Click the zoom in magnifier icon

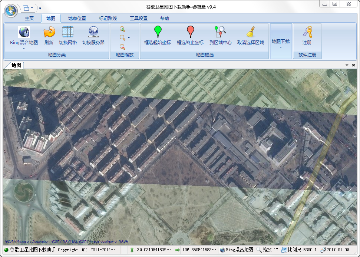point(122,29)
